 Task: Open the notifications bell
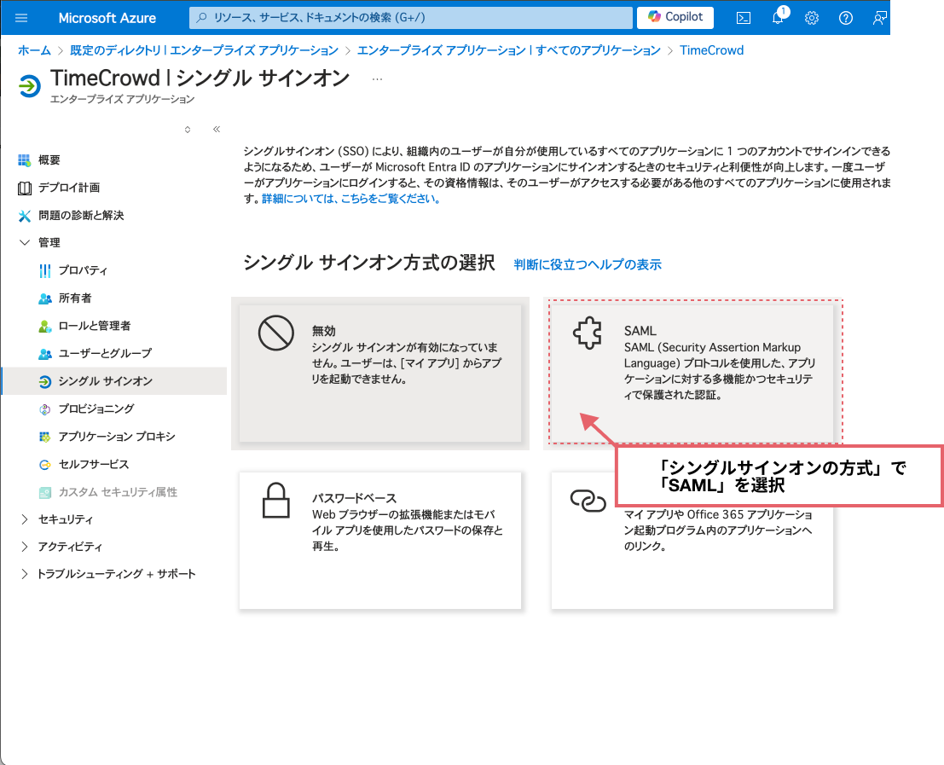777,18
